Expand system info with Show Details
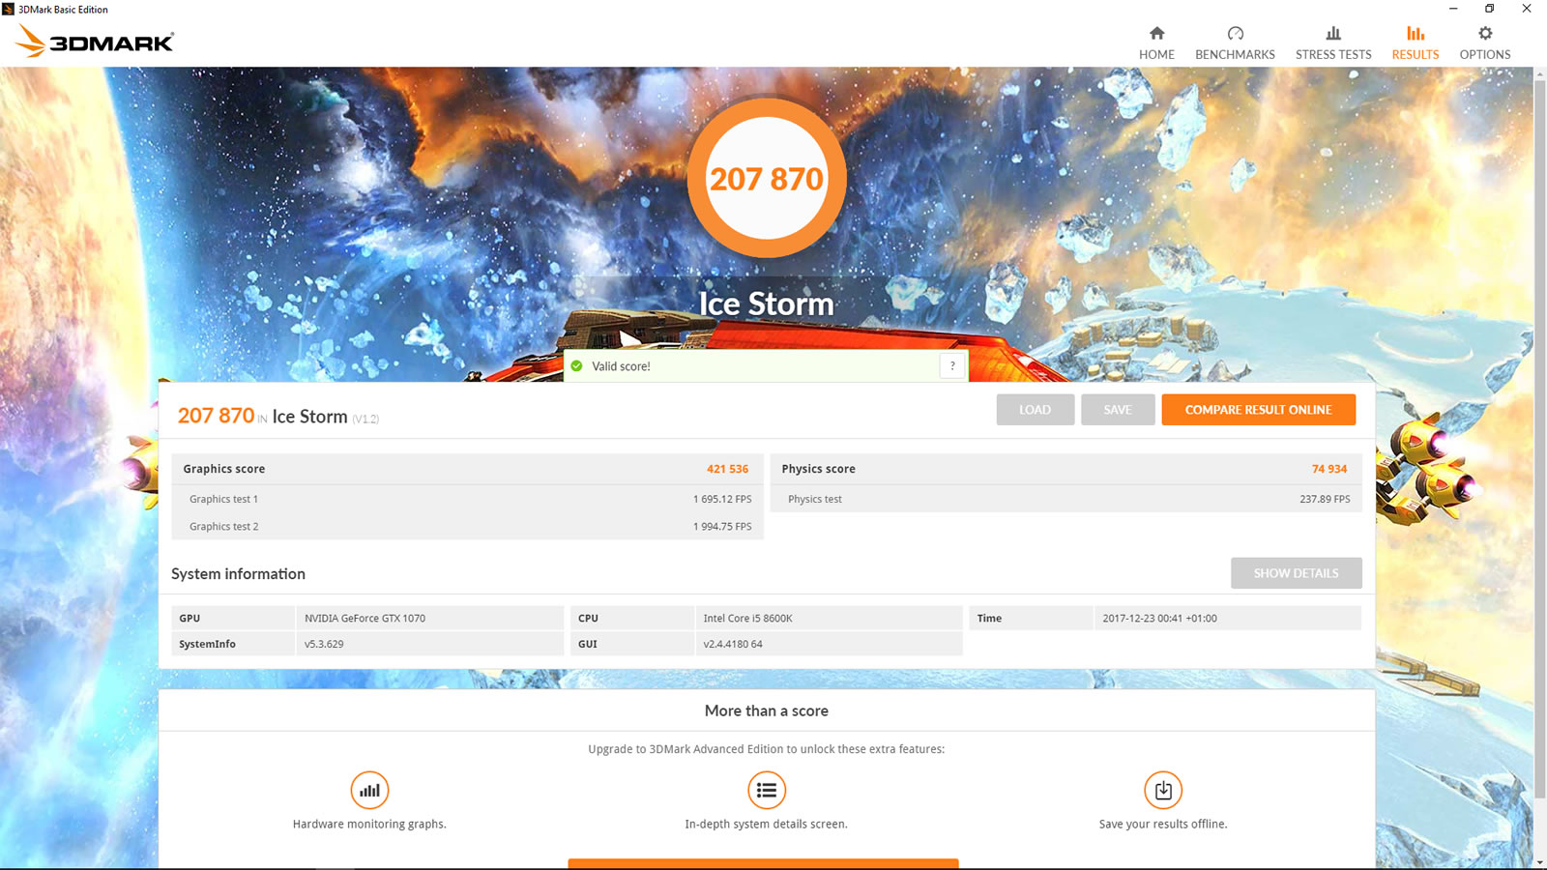1547x870 pixels. (1296, 573)
